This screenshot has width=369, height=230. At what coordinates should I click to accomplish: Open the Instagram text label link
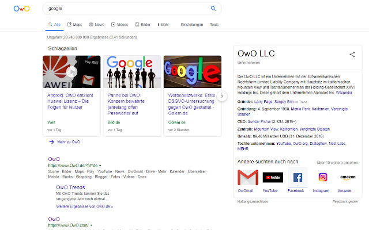(x=321, y=191)
